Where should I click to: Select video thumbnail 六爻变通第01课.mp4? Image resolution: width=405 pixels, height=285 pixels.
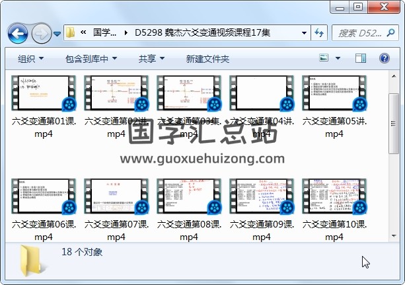point(44,93)
